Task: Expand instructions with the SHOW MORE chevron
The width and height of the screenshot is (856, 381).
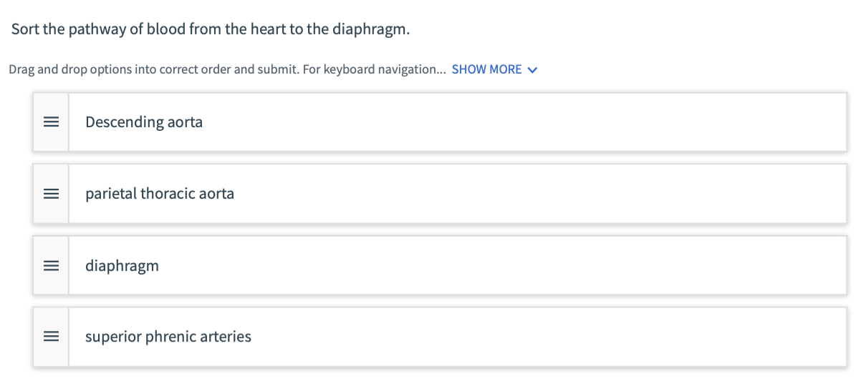Action: tap(532, 70)
